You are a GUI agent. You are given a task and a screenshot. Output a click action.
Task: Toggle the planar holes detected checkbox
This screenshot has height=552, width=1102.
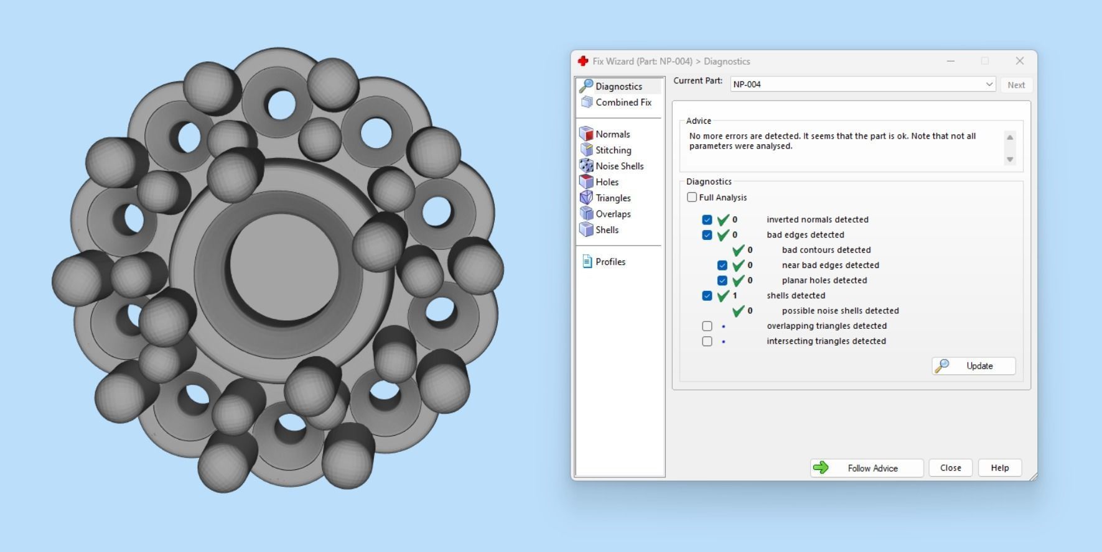722,280
